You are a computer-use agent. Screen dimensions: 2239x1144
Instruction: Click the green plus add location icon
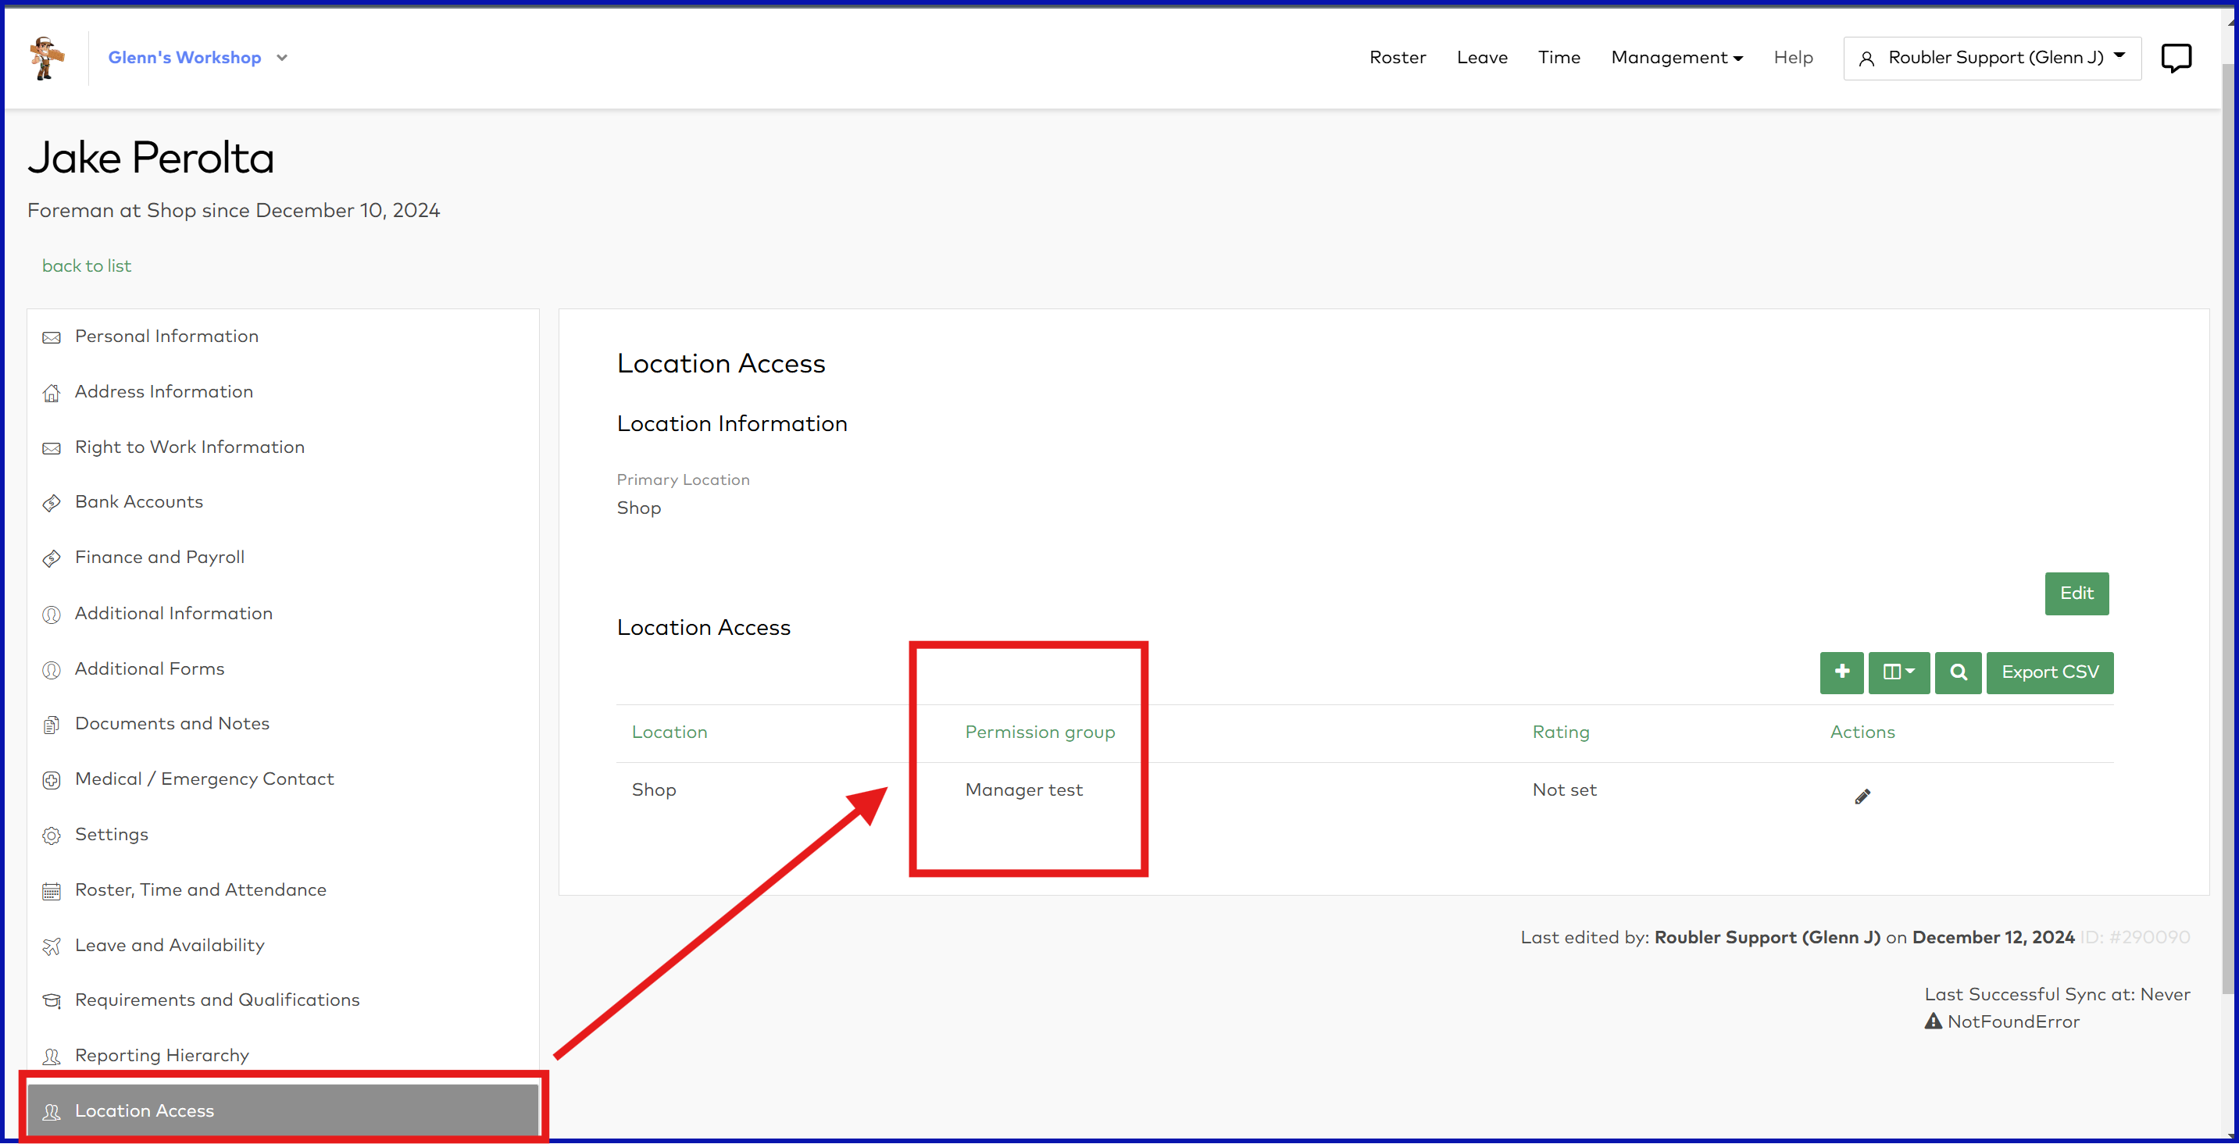click(1841, 672)
